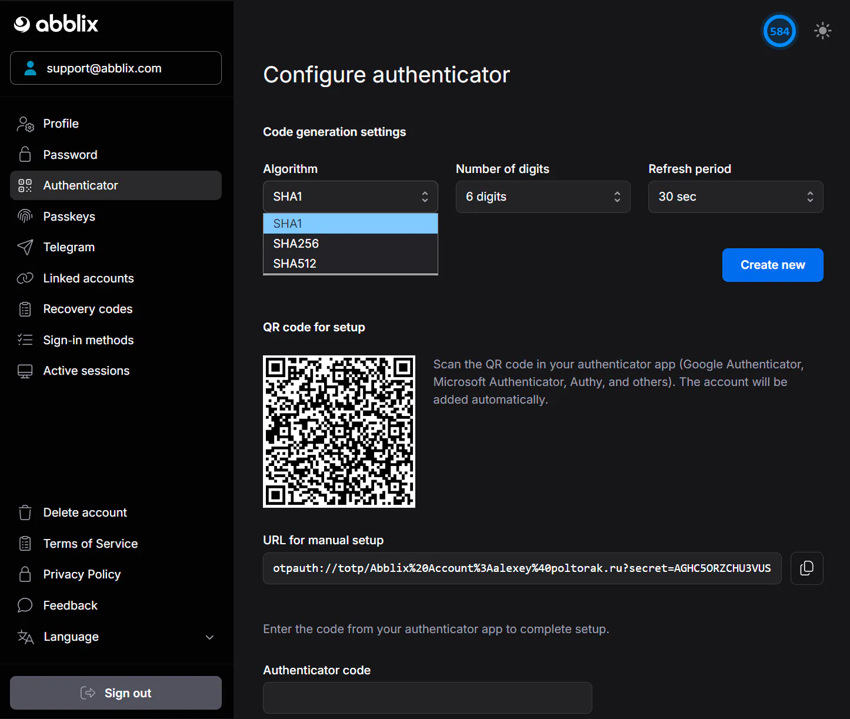Image resolution: width=850 pixels, height=719 pixels.
Task: Click the Delete account trash icon
Action: pos(25,512)
